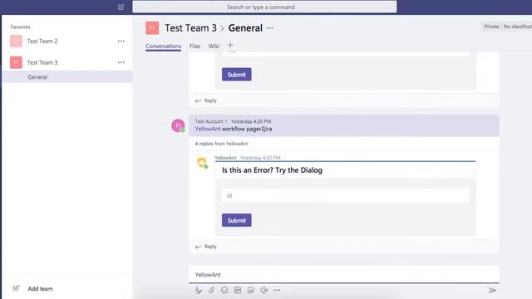Screen dimensions: 532x299
Task: Expand 4 replies from YellowAnt
Action: coord(221,144)
